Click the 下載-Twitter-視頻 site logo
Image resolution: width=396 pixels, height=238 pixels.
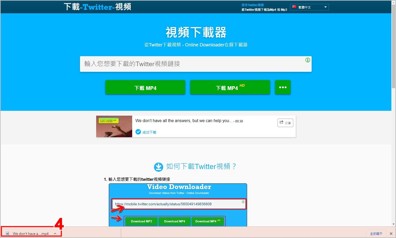click(x=97, y=7)
